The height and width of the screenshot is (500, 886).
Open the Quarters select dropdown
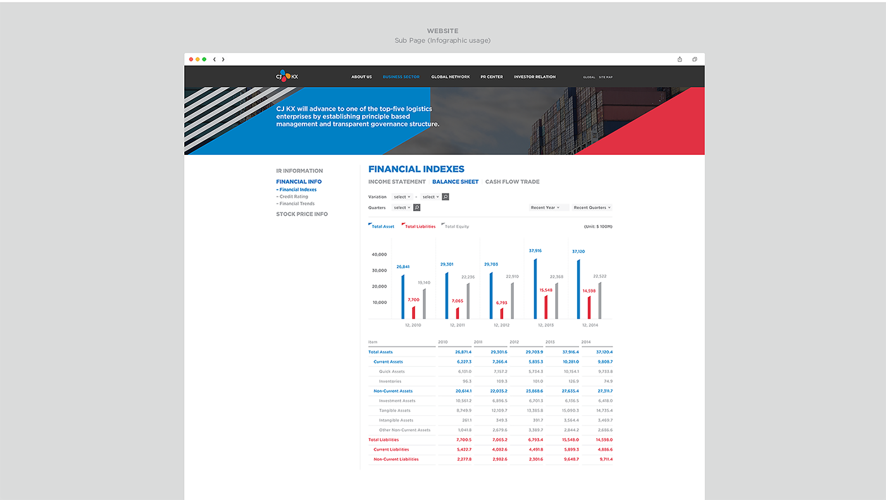pyautogui.click(x=401, y=207)
